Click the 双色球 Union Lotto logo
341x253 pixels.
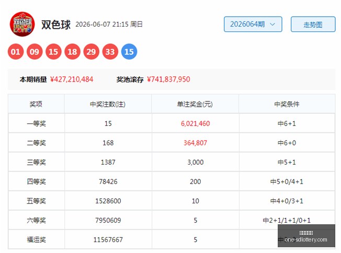coord(22,24)
